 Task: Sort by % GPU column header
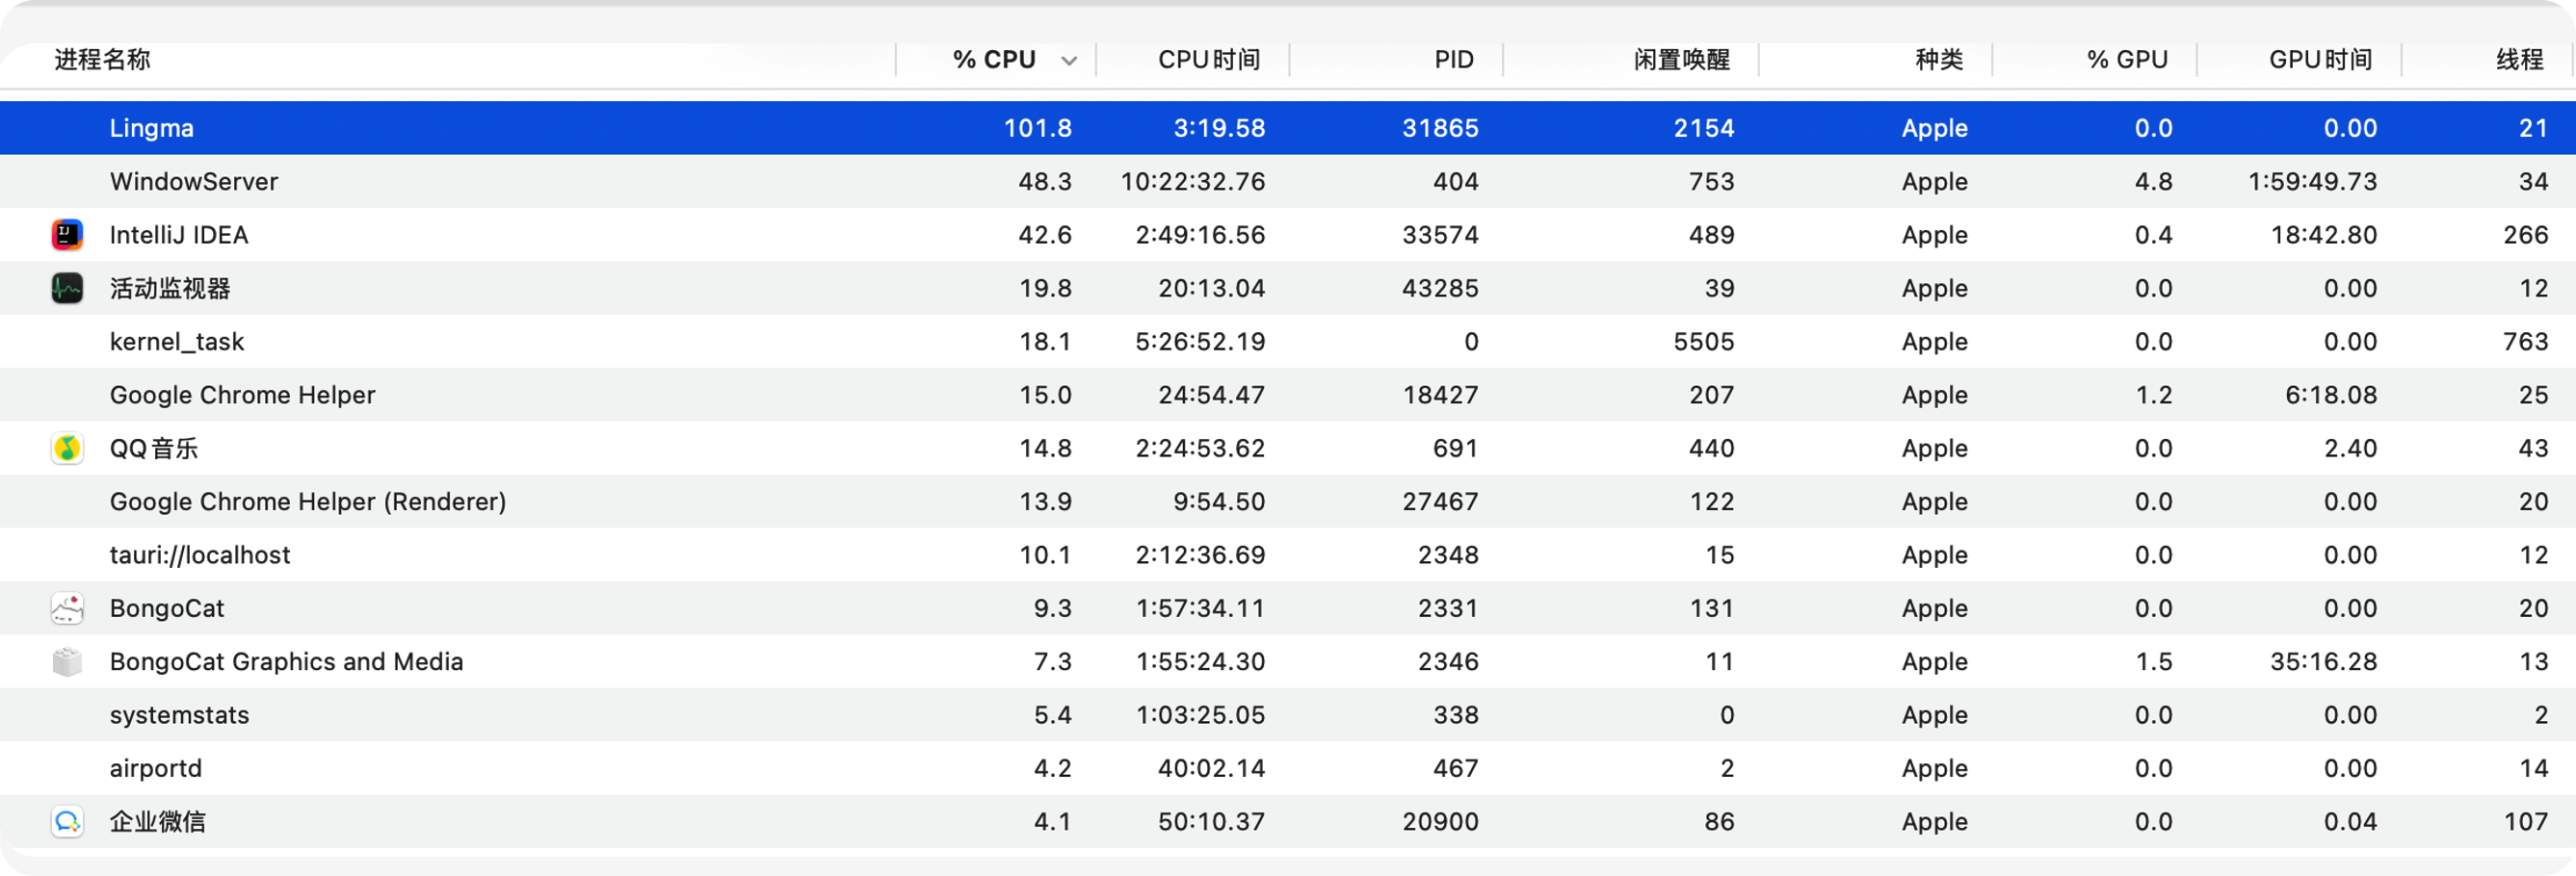(2127, 60)
